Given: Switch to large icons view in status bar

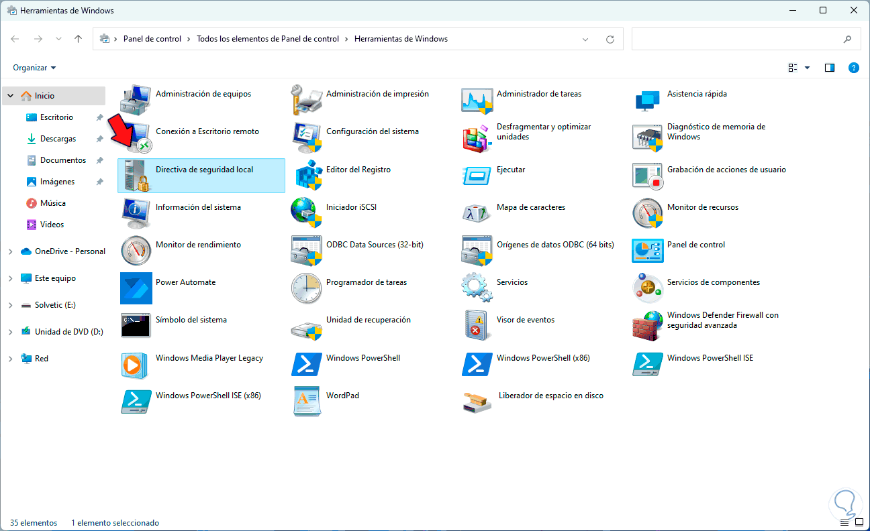Looking at the screenshot, I should 858,523.
